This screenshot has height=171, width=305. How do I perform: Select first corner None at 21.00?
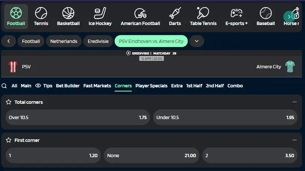tap(152, 155)
